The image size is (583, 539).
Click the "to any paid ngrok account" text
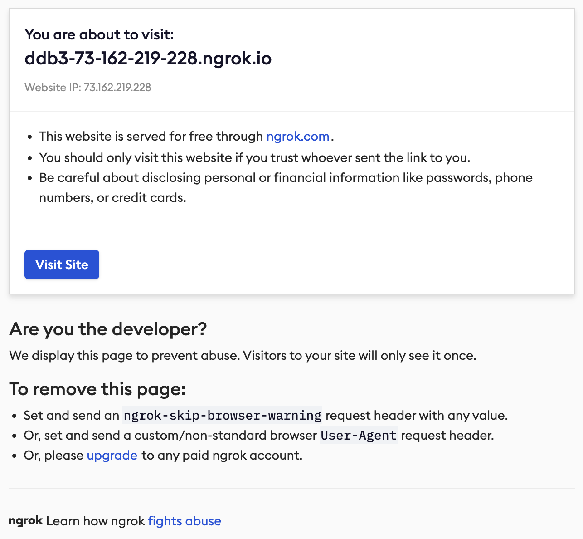[222, 456]
